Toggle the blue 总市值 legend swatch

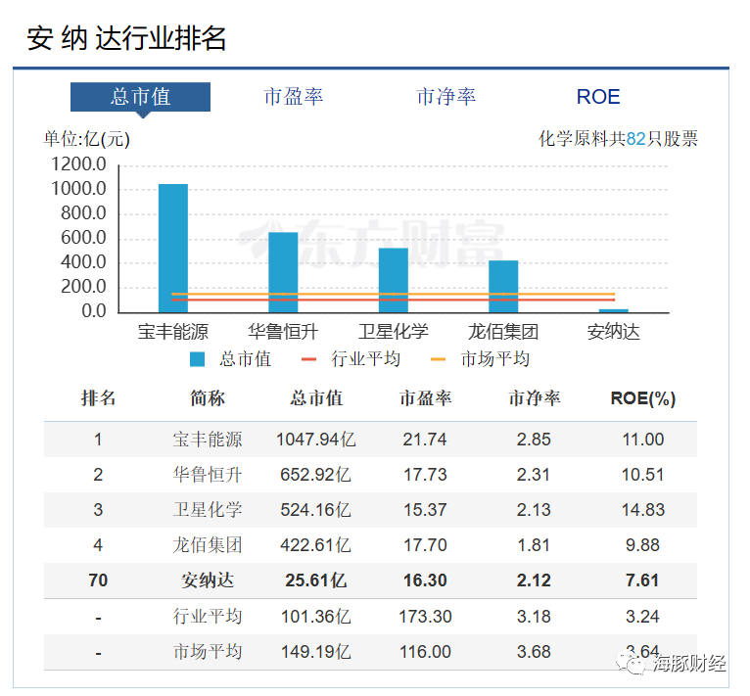[x=197, y=359]
